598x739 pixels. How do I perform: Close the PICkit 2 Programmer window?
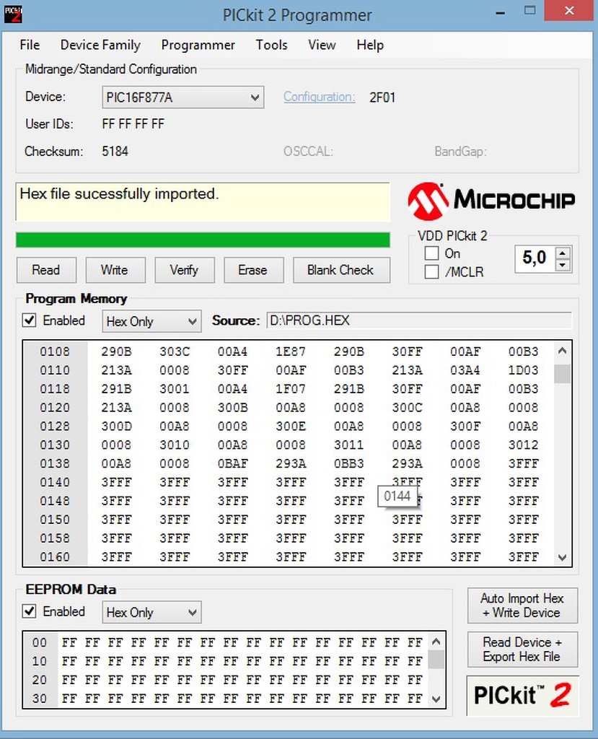click(569, 11)
